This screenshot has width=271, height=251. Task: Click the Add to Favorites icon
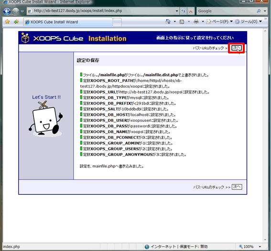16,22
